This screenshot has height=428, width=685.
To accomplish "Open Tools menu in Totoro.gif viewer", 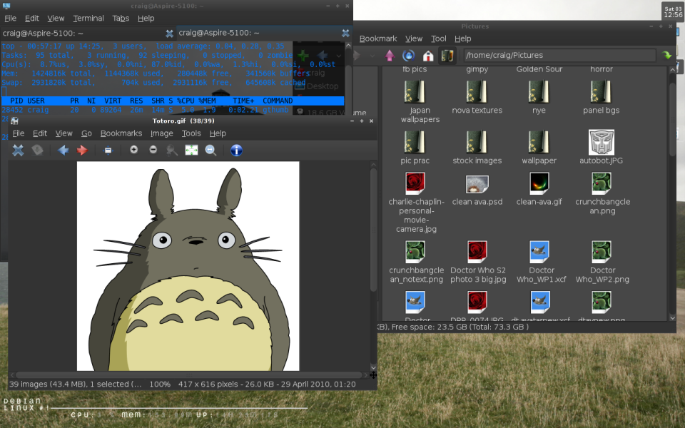I will point(191,133).
